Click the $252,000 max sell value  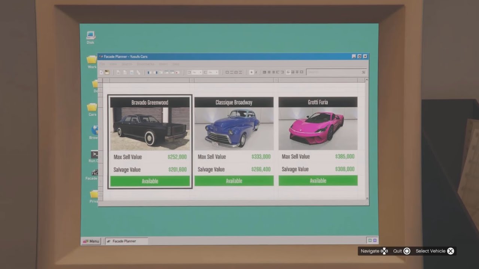pyautogui.click(x=177, y=157)
